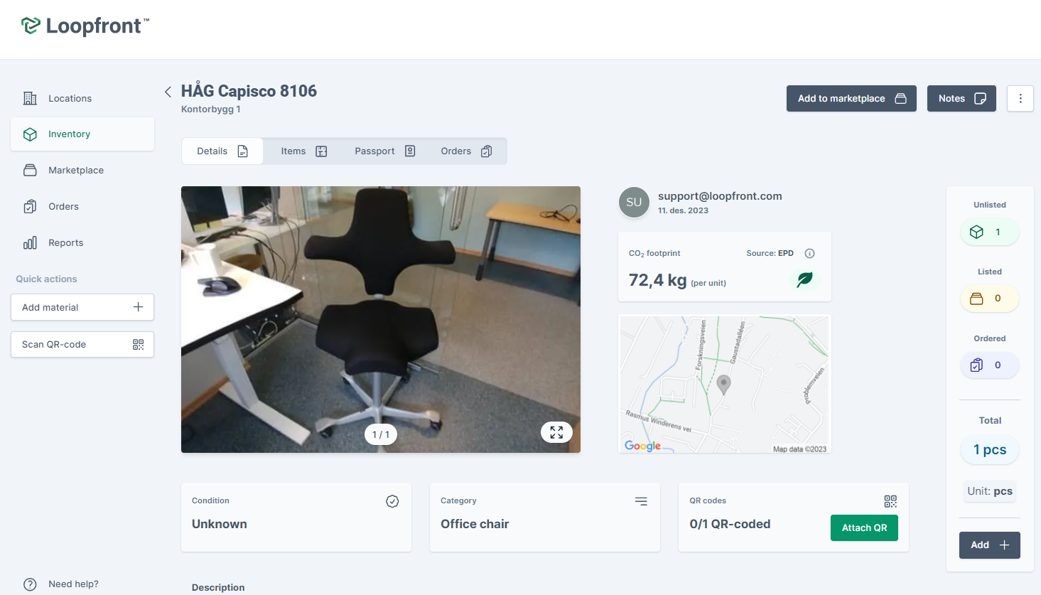Click the question mark help icon

pyautogui.click(x=30, y=584)
